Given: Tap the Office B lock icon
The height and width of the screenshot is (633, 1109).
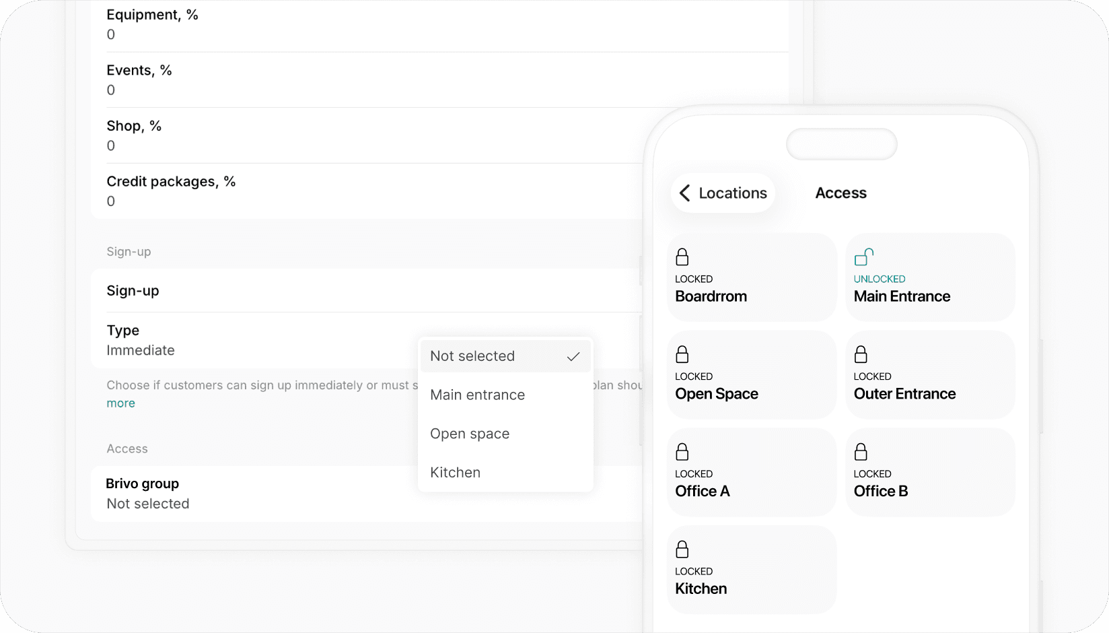Looking at the screenshot, I should tap(861, 452).
